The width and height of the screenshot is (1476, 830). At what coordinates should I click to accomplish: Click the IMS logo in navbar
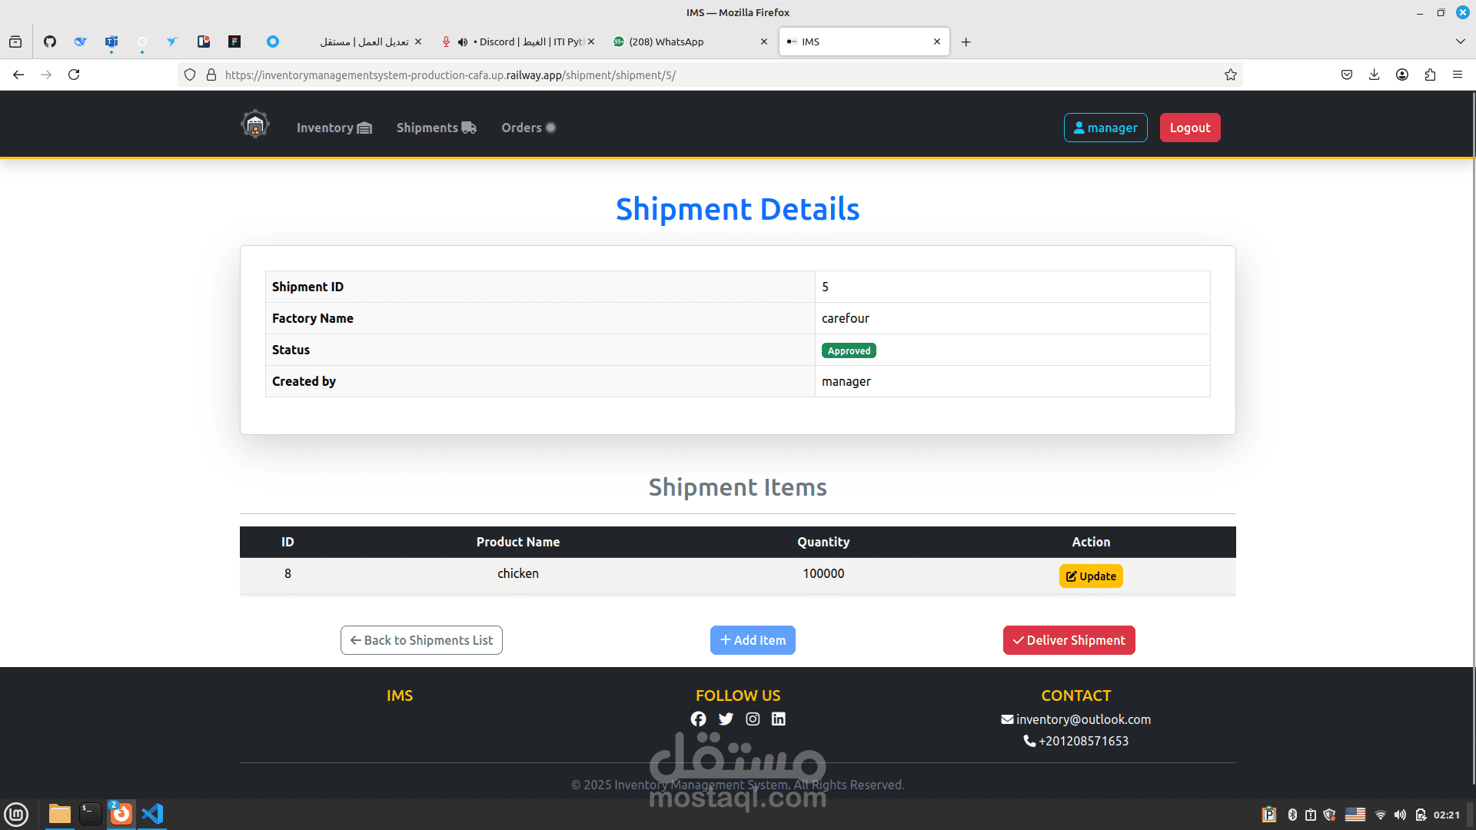point(254,124)
